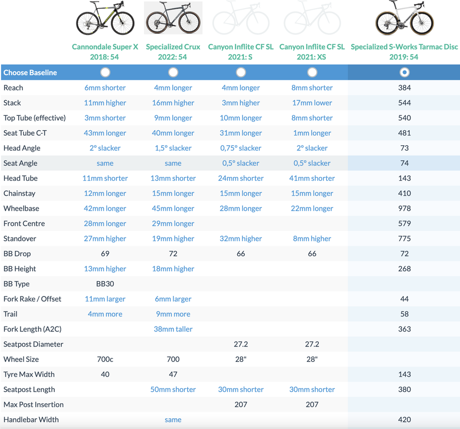
Task: Click the Max Post Insertion label
Action: point(33,405)
